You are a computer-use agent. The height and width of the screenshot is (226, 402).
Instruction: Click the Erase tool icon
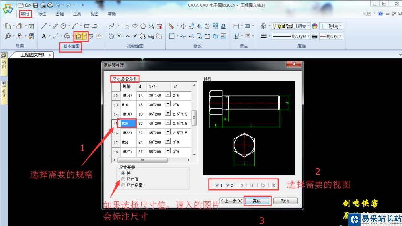[x=172, y=26]
